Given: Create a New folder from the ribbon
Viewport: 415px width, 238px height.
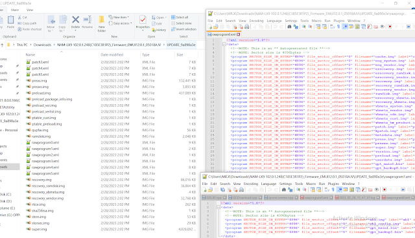Looking at the screenshot, I should pos(102,24).
